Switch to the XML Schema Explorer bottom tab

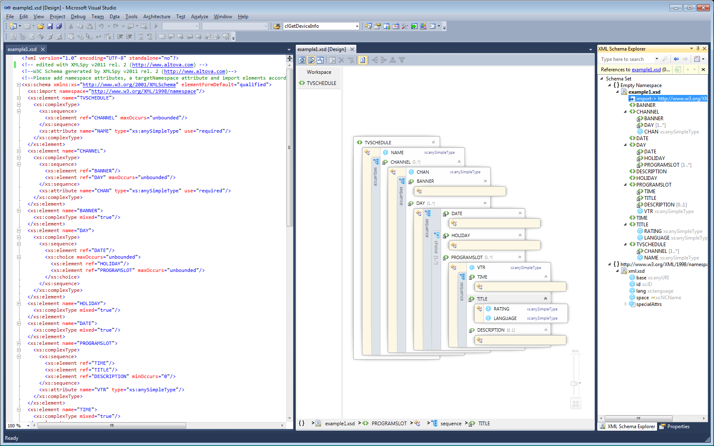(628, 427)
